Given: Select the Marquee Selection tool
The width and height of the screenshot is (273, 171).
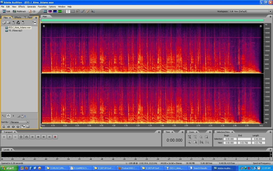Looking at the screenshot, I should pyautogui.click(x=73, y=11).
